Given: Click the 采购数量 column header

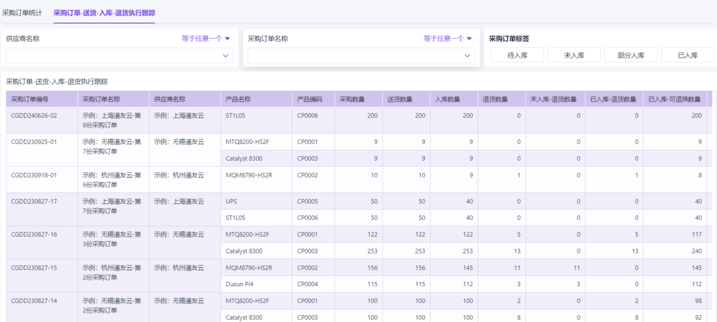Looking at the screenshot, I should 353,99.
